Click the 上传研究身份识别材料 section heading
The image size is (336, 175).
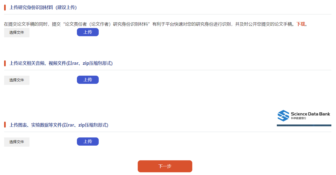click(x=43, y=8)
